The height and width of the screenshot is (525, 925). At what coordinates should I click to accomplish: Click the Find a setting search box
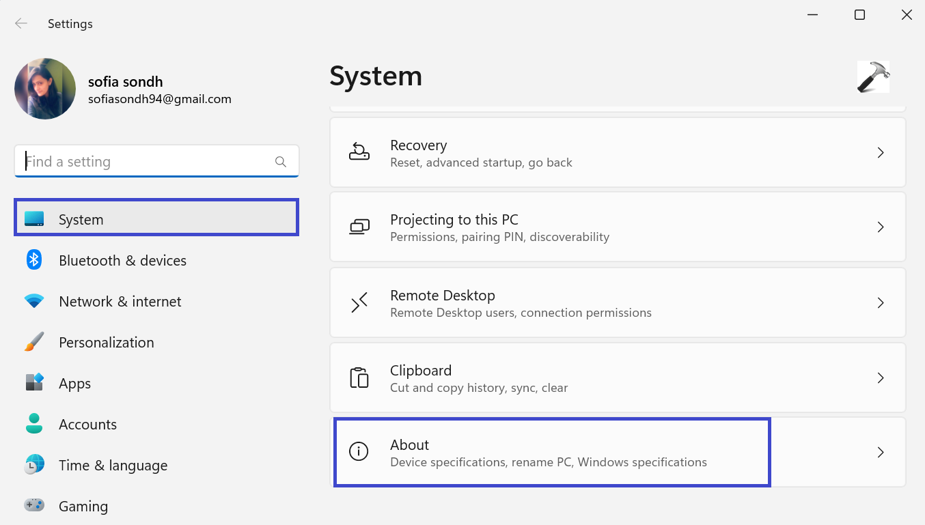147,162
